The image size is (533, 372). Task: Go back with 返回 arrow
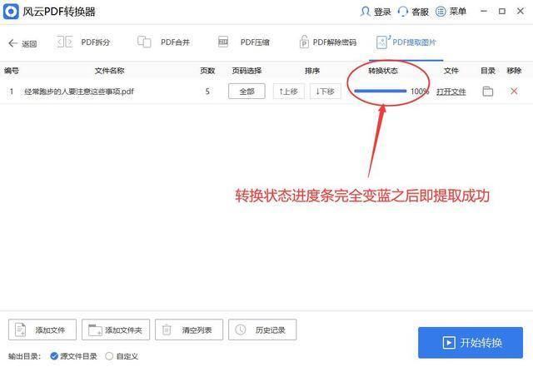click(22, 43)
